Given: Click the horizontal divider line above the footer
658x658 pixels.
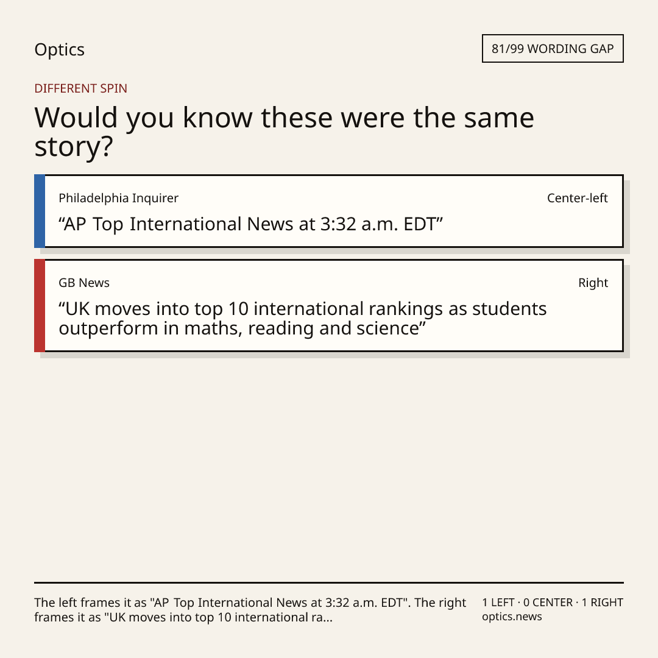Looking at the screenshot, I should (x=329, y=582).
